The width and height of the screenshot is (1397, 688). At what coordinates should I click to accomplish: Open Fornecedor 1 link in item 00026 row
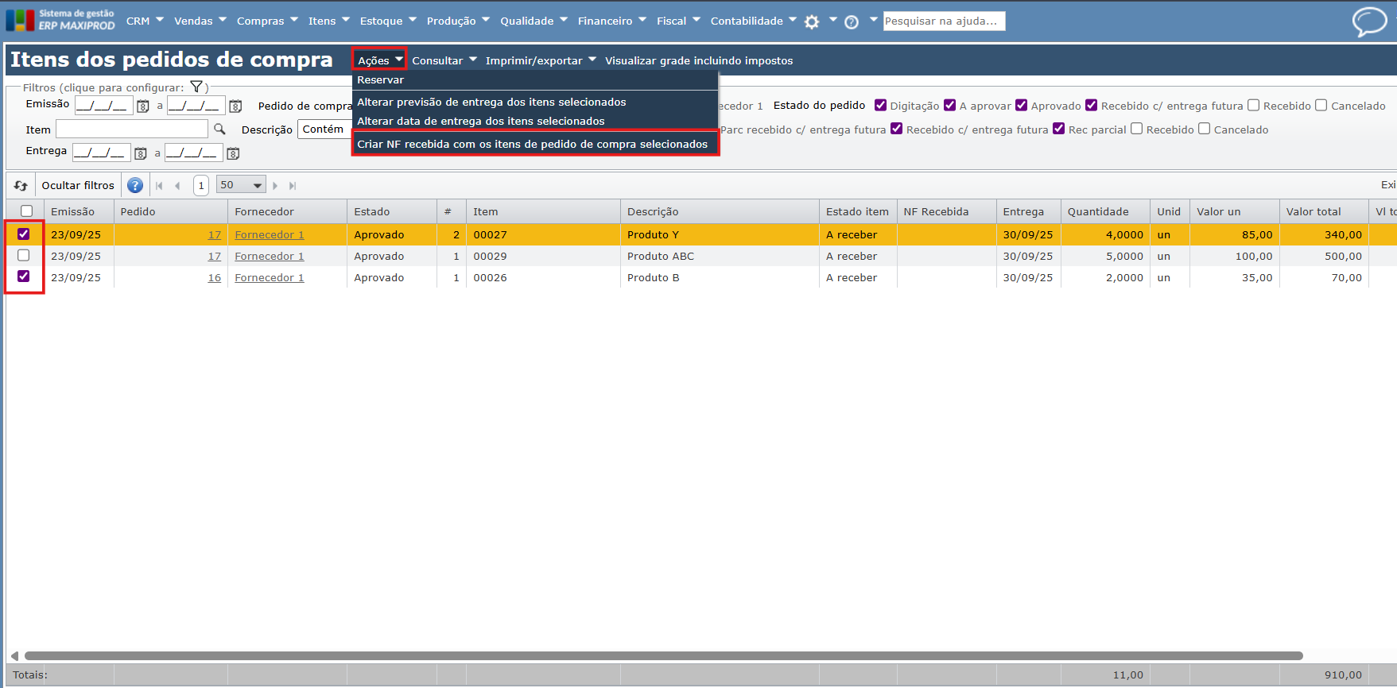coord(270,277)
